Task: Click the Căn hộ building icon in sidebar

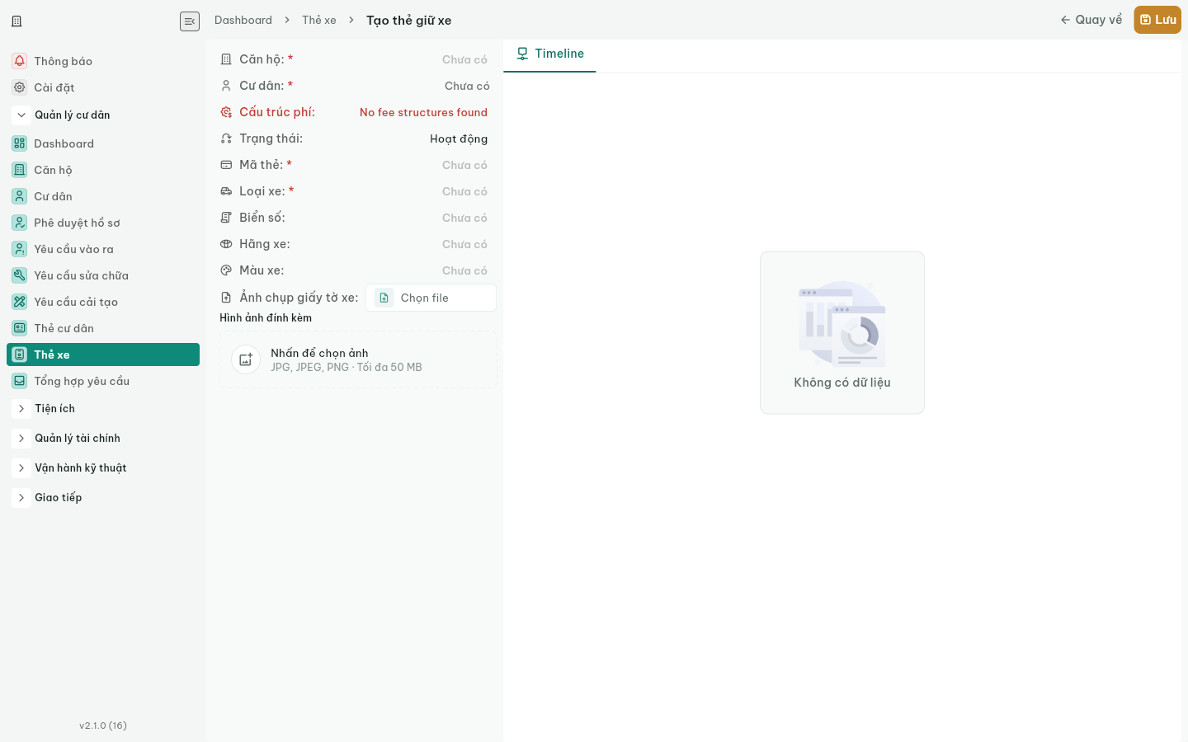Action: (20, 170)
